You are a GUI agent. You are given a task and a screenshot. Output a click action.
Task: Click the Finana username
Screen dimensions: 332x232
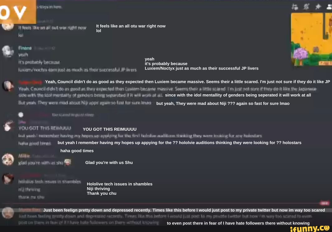click(25, 48)
